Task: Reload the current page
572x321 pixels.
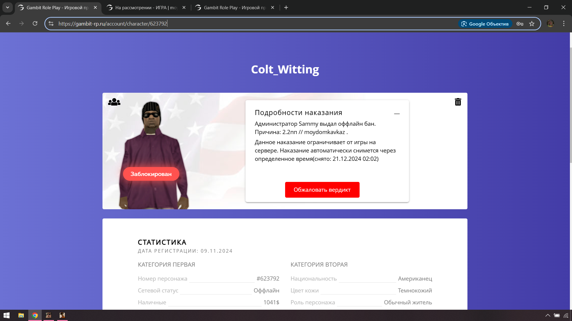Action: point(35,23)
